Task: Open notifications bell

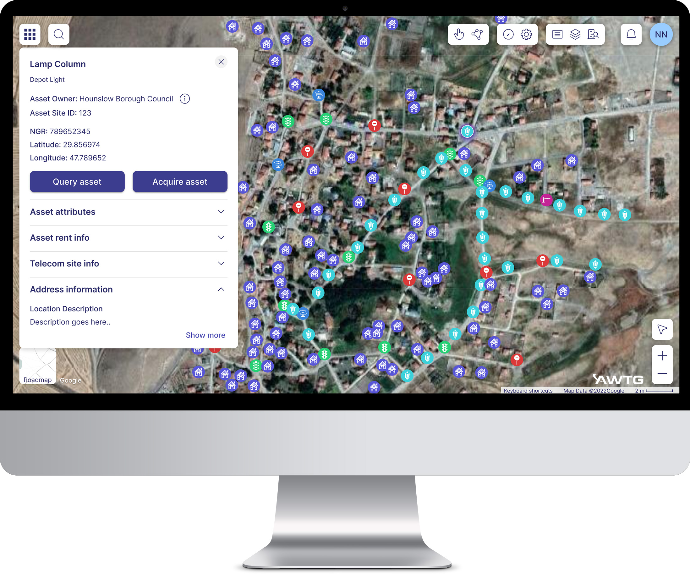Action: pyautogui.click(x=631, y=34)
